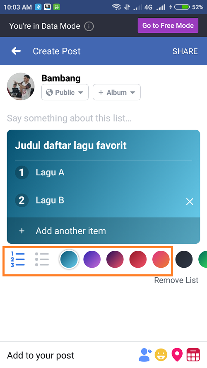Remove the Lagu B item with X
This screenshot has width=207, height=368.
(190, 201)
